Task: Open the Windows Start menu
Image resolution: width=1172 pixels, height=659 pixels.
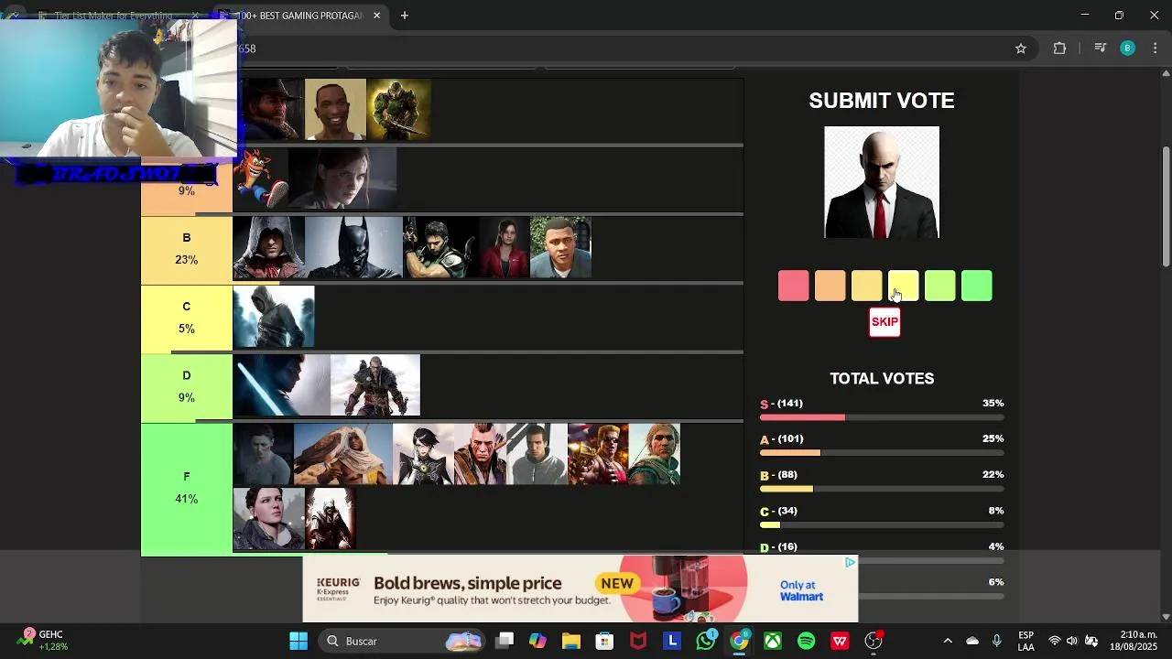Action: tap(298, 641)
